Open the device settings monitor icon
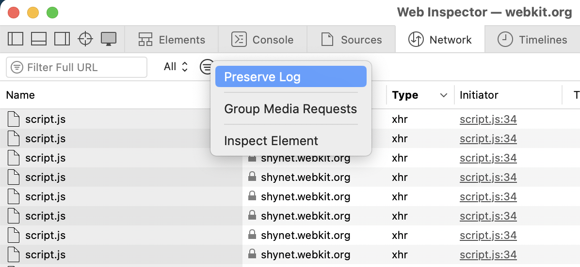This screenshot has width=580, height=267. point(108,39)
